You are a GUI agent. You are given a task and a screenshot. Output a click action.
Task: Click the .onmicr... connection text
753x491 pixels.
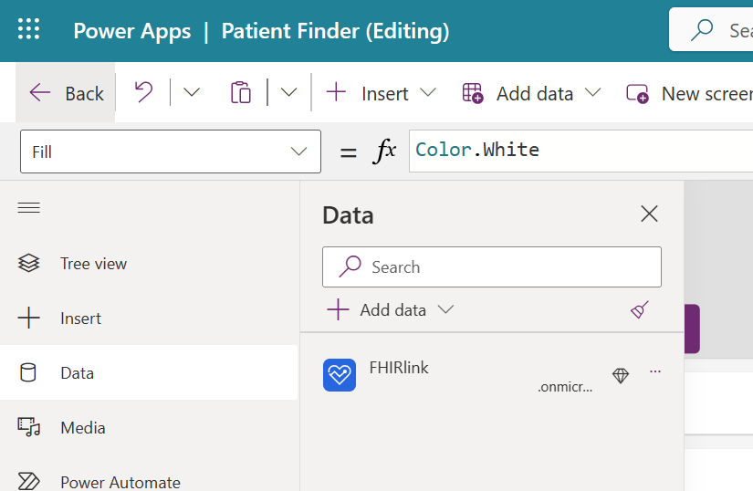pos(565,387)
